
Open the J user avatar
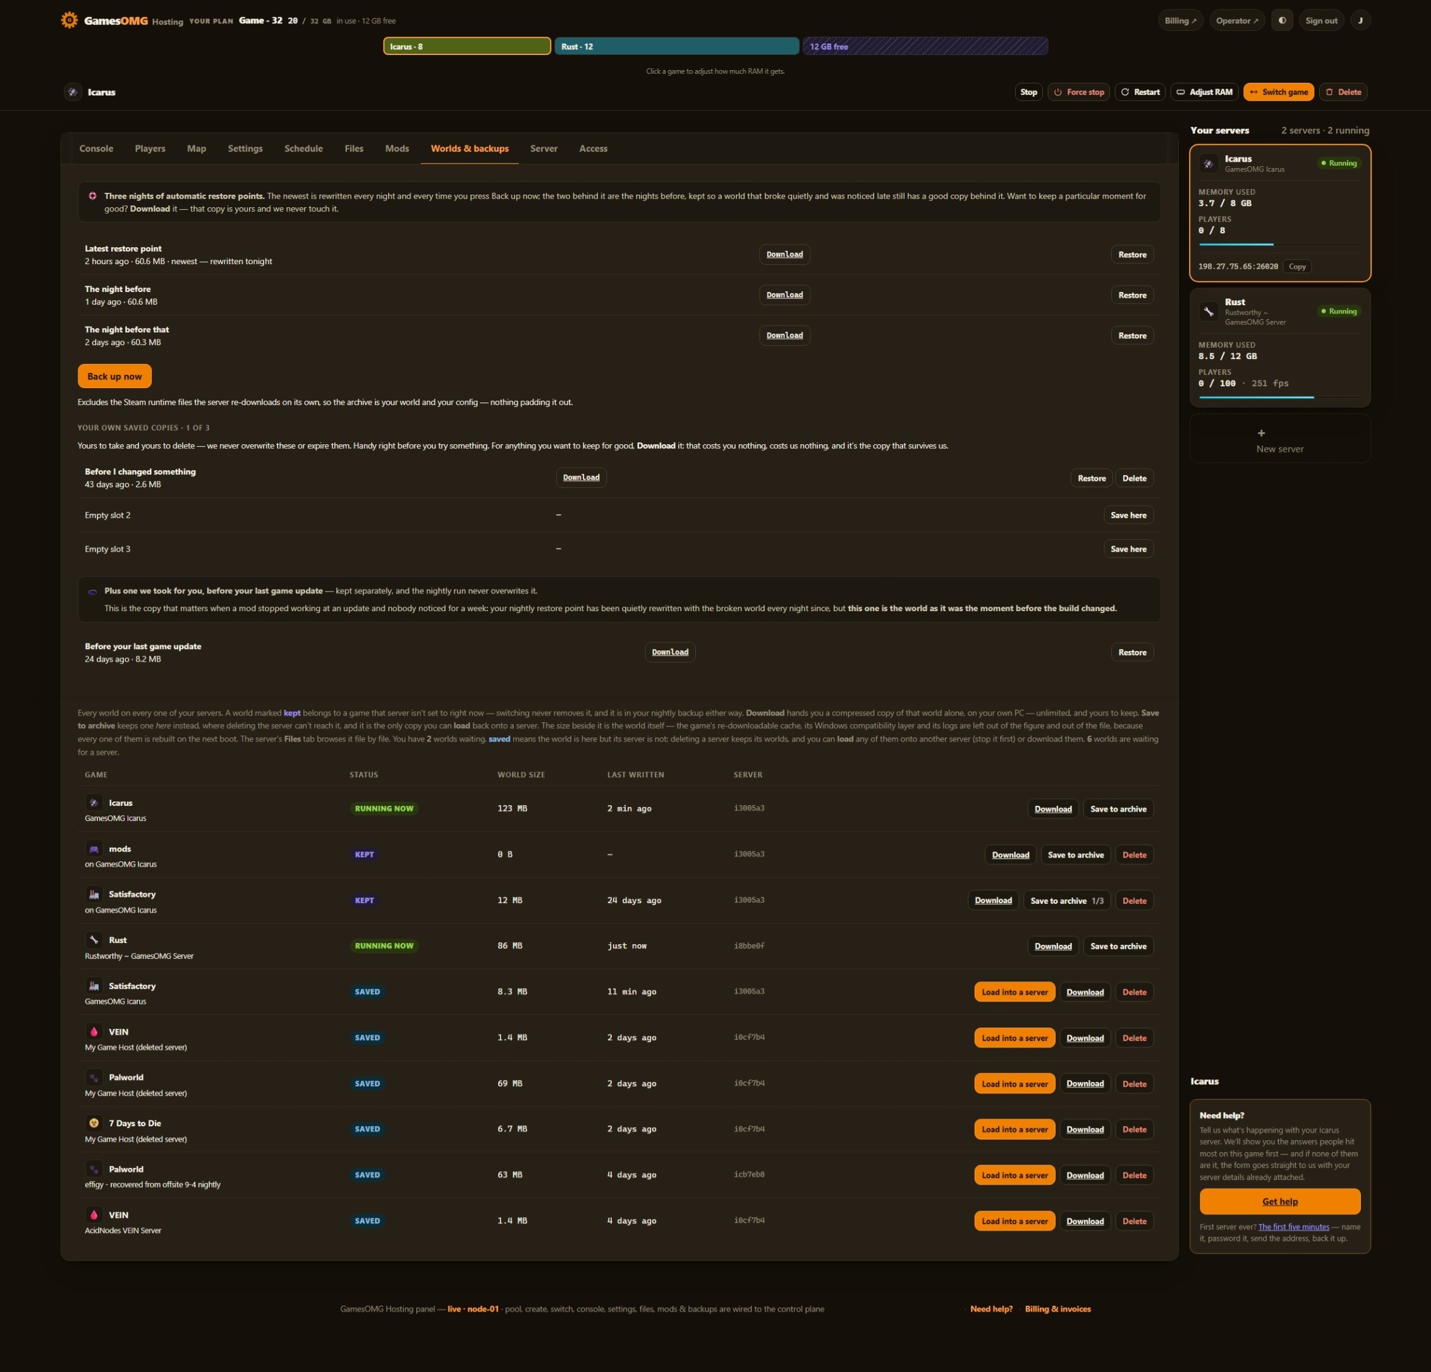tap(1360, 20)
